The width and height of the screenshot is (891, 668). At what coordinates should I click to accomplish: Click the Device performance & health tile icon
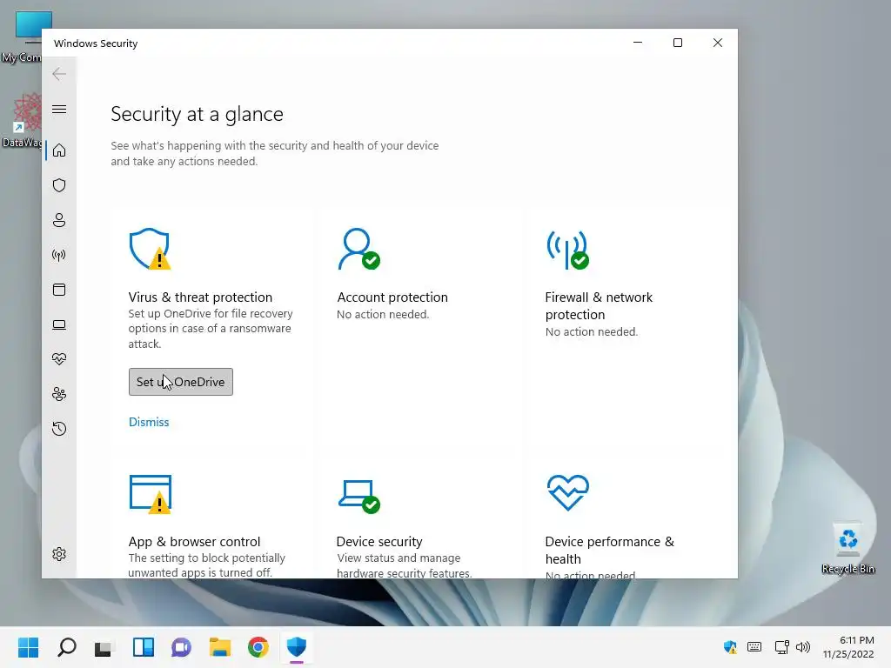pyautogui.click(x=567, y=492)
